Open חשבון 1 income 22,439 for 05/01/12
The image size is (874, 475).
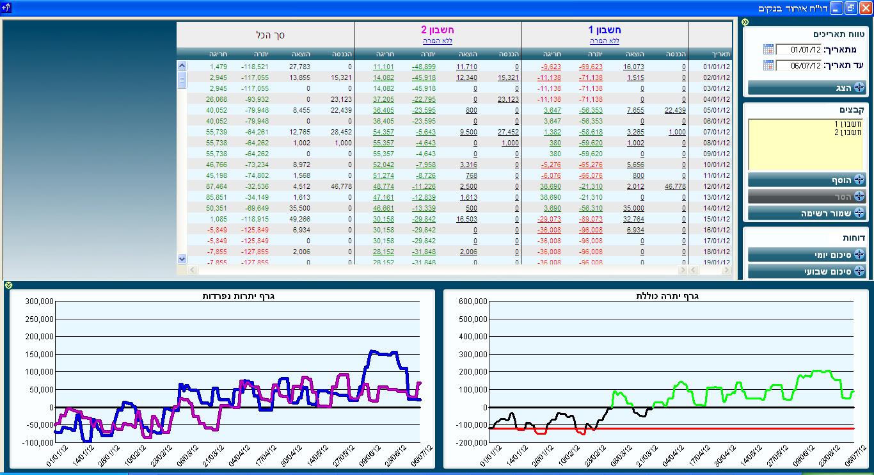point(676,110)
